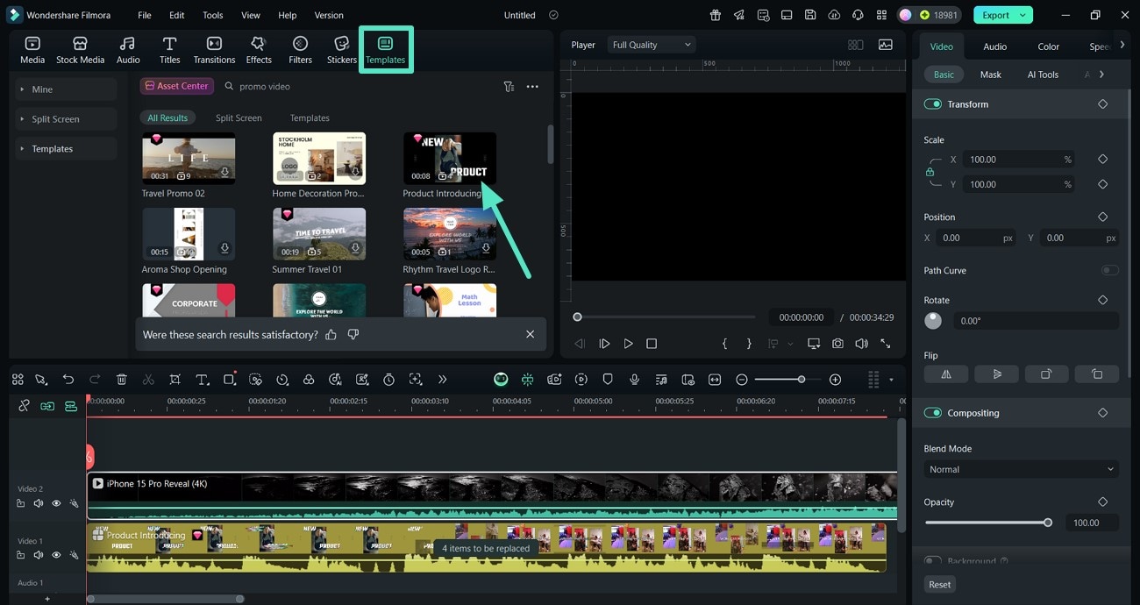Zoom out timeline with minus button

click(x=742, y=380)
